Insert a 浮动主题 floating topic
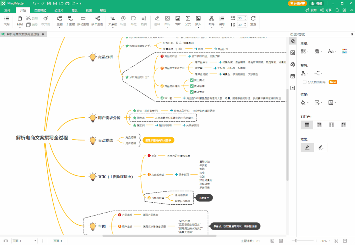Viewport: 355px width, 245px height. pos(83,21)
